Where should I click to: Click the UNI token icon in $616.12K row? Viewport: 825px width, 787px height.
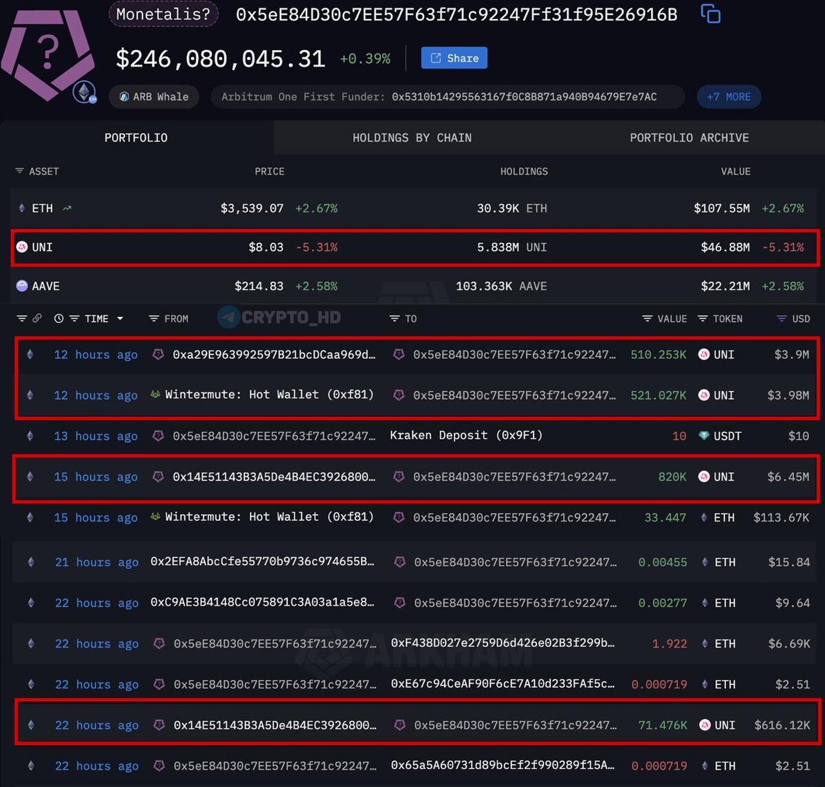(705, 725)
